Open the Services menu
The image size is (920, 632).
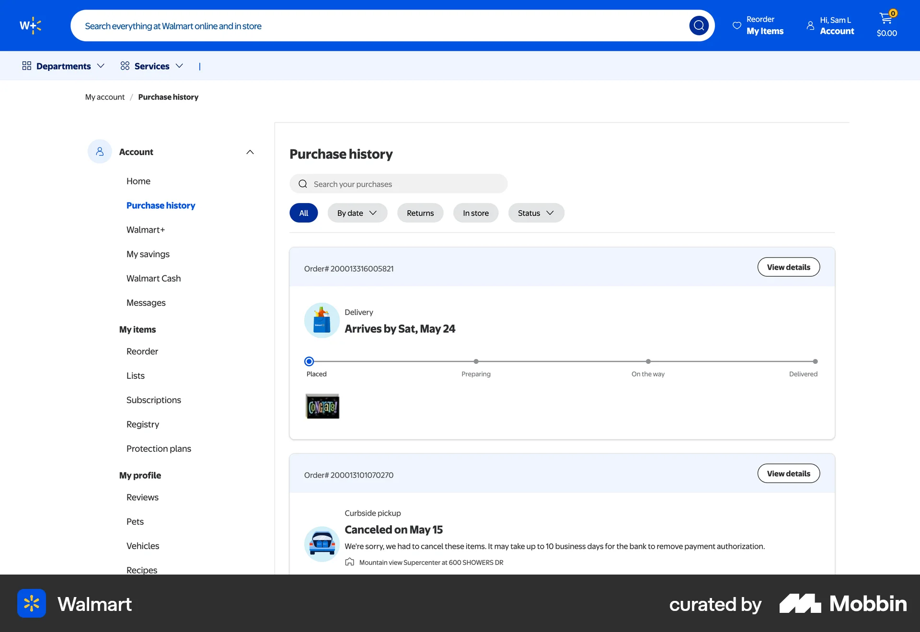point(151,66)
